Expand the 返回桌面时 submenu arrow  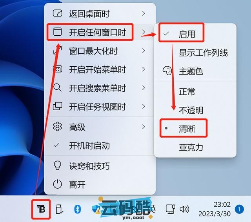pyautogui.click(x=144, y=13)
